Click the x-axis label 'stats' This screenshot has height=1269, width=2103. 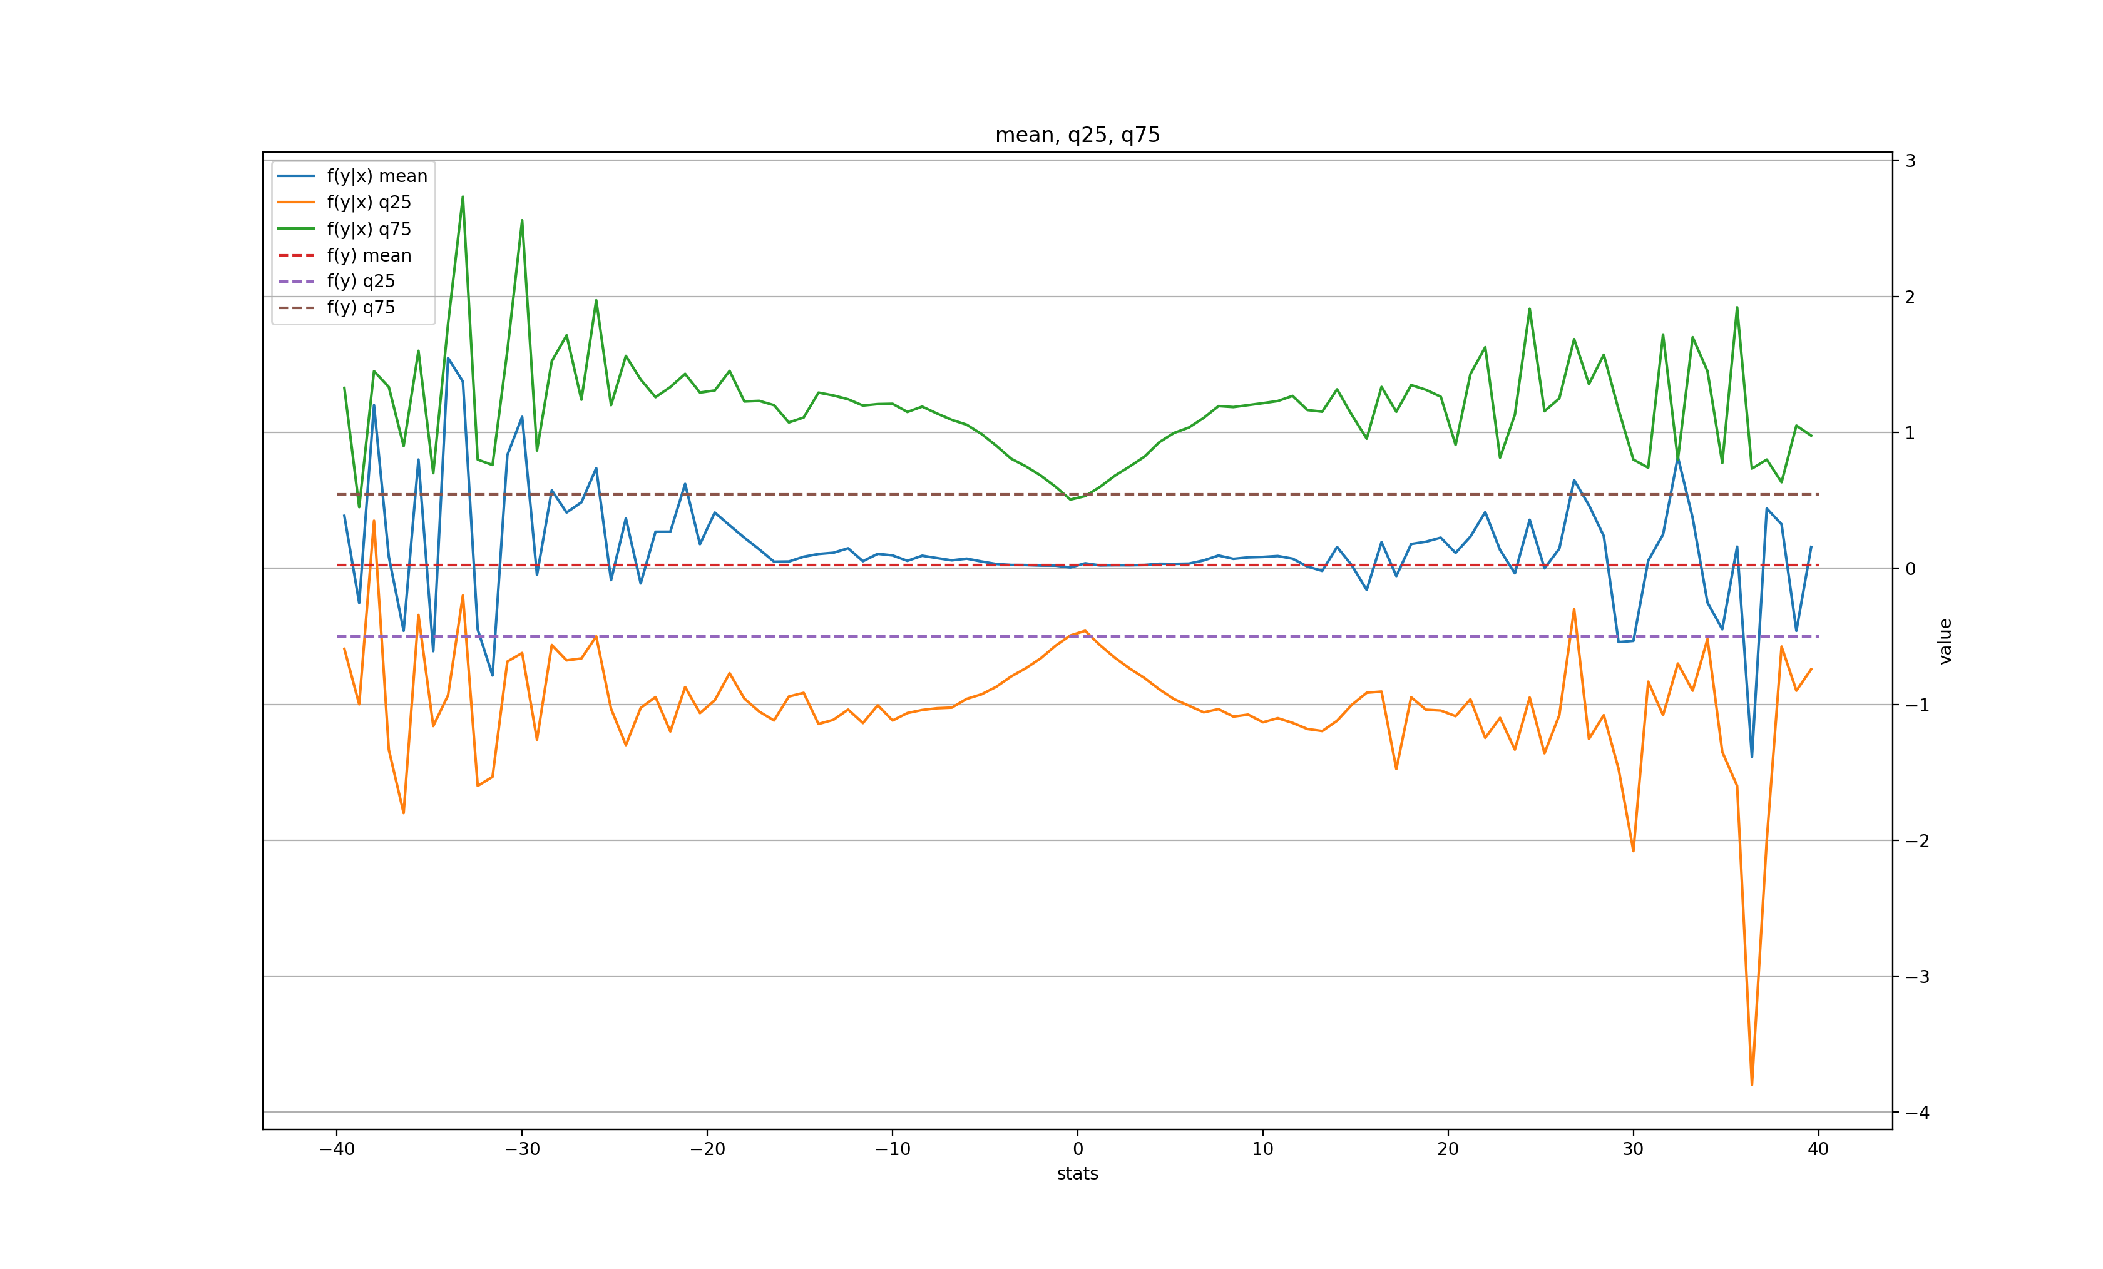coord(1077,1173)
